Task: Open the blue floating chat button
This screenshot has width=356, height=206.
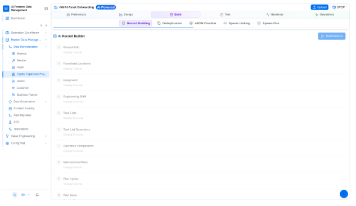Action: (x=344, y=194)
